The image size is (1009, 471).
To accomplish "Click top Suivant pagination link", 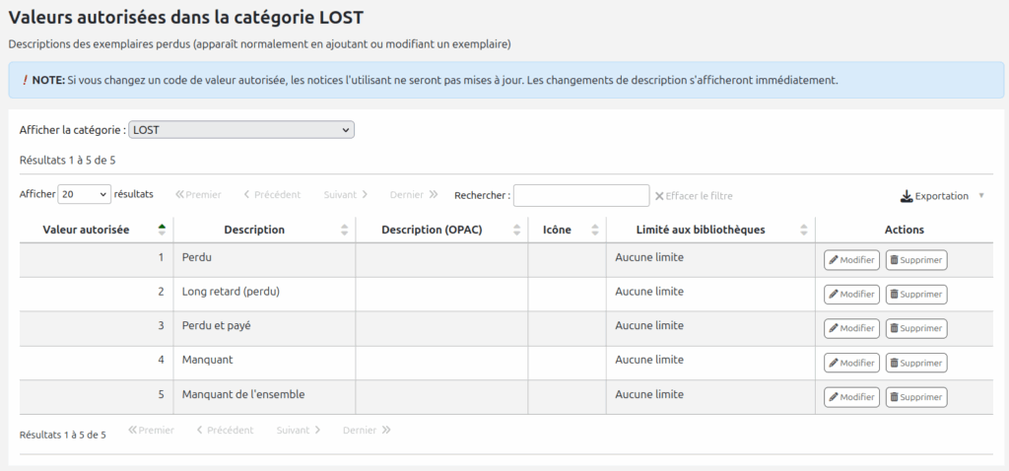I will 346,194.
